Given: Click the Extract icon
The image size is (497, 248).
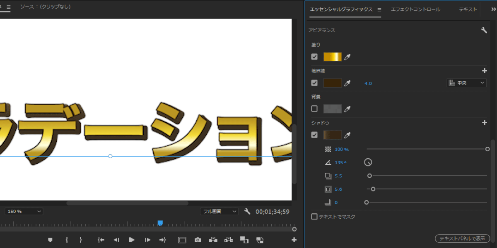Looking at the screenshot, I should coord(228,239).
